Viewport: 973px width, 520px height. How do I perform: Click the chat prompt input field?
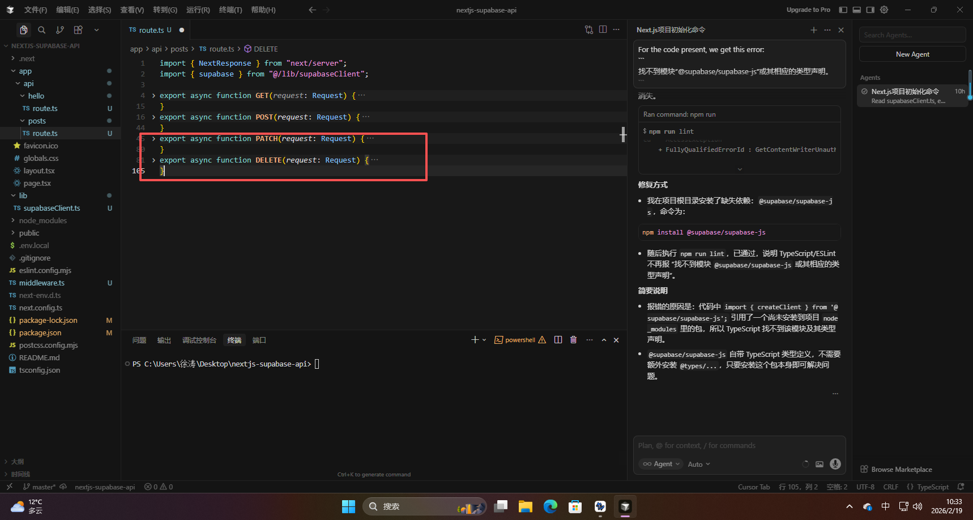pos(739,446)
